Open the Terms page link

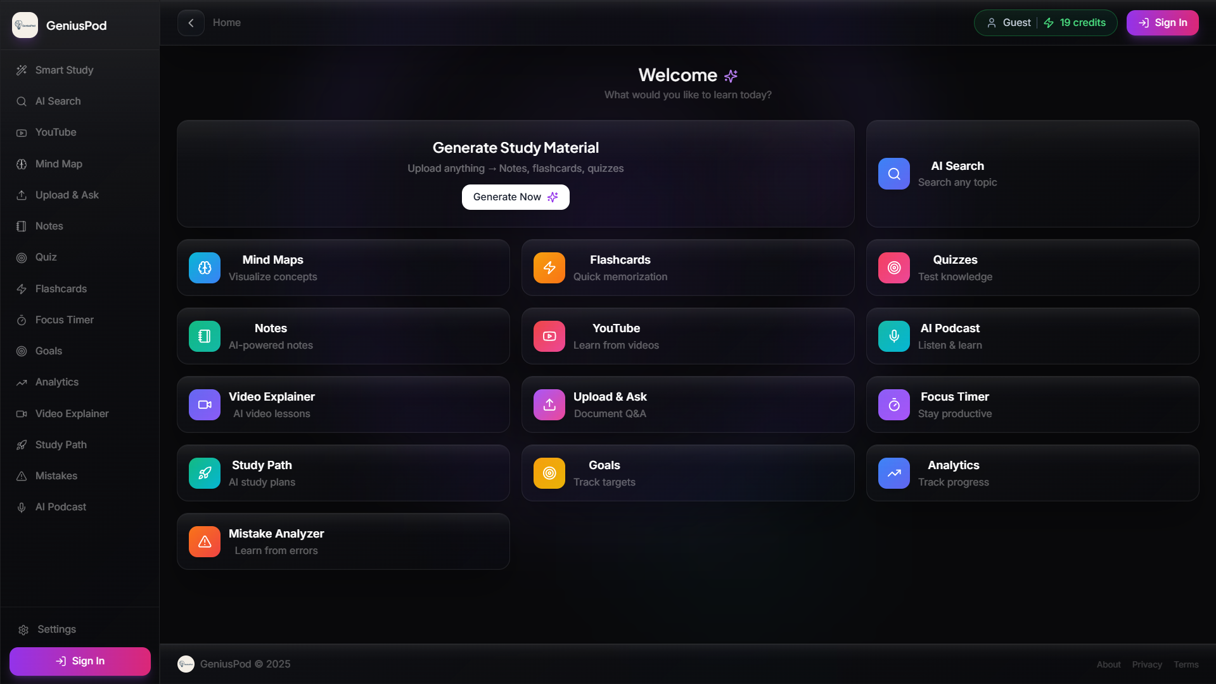1186,664
